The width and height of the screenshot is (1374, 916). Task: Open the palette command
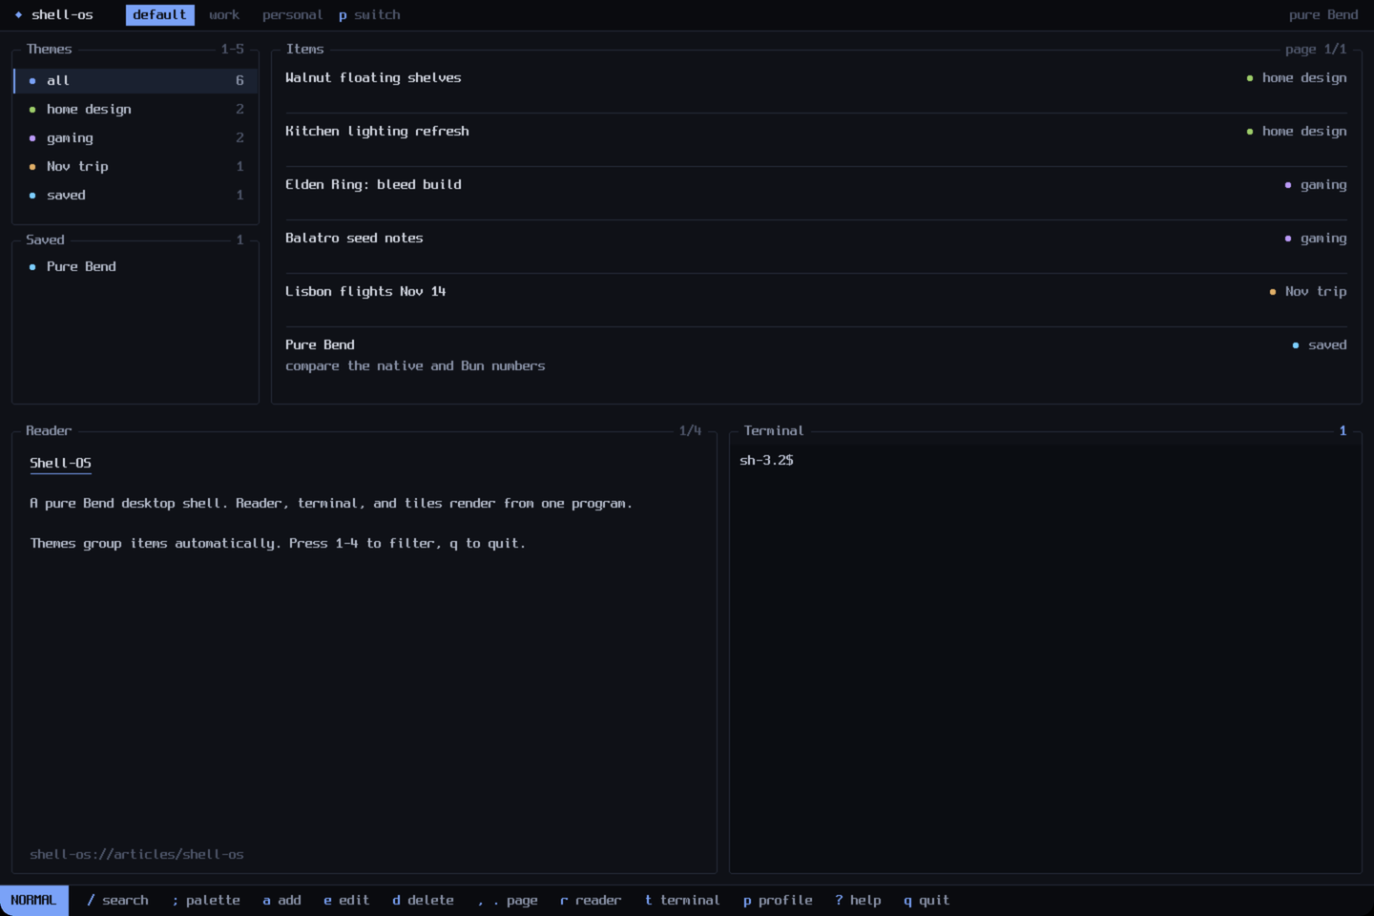[x=206, y=901]
